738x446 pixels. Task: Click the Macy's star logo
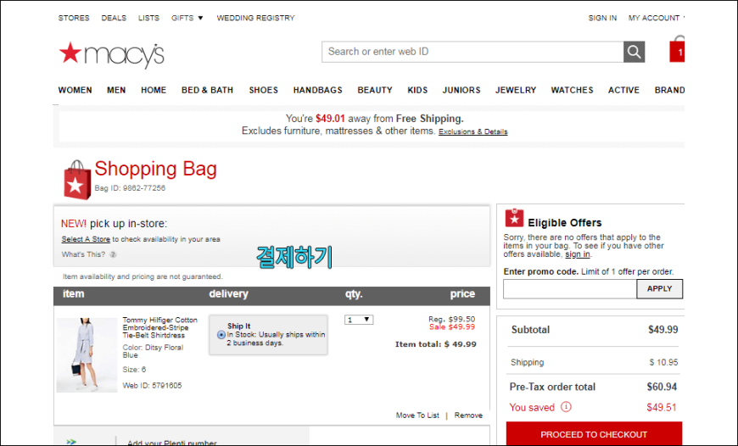pyautogui.click(x=111, y=54)
